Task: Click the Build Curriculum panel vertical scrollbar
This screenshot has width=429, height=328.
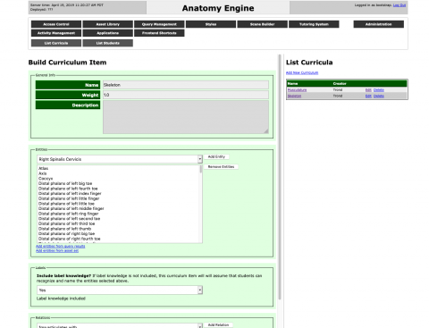Action: pyautogui.click(x=280, y=177)
